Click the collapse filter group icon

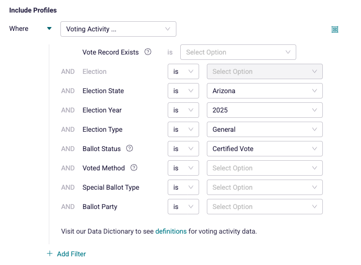[x=335, y=29]
